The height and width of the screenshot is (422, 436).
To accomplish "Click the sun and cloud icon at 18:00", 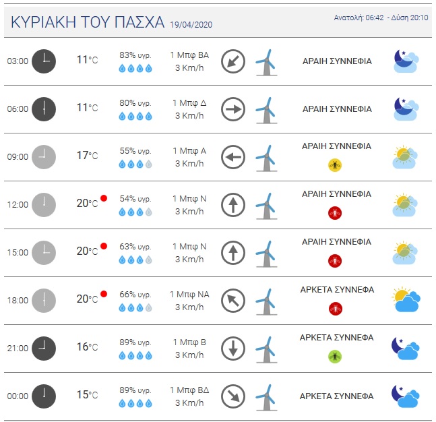I will [406, 299].
